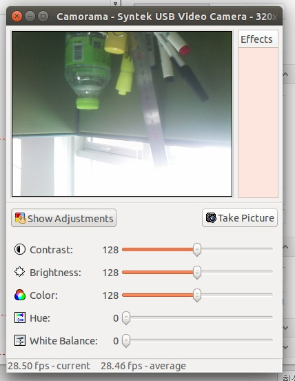This screenshot has height=381, width=295.
Task: Click the Contrast slider handle
Action: click(197, 250)
